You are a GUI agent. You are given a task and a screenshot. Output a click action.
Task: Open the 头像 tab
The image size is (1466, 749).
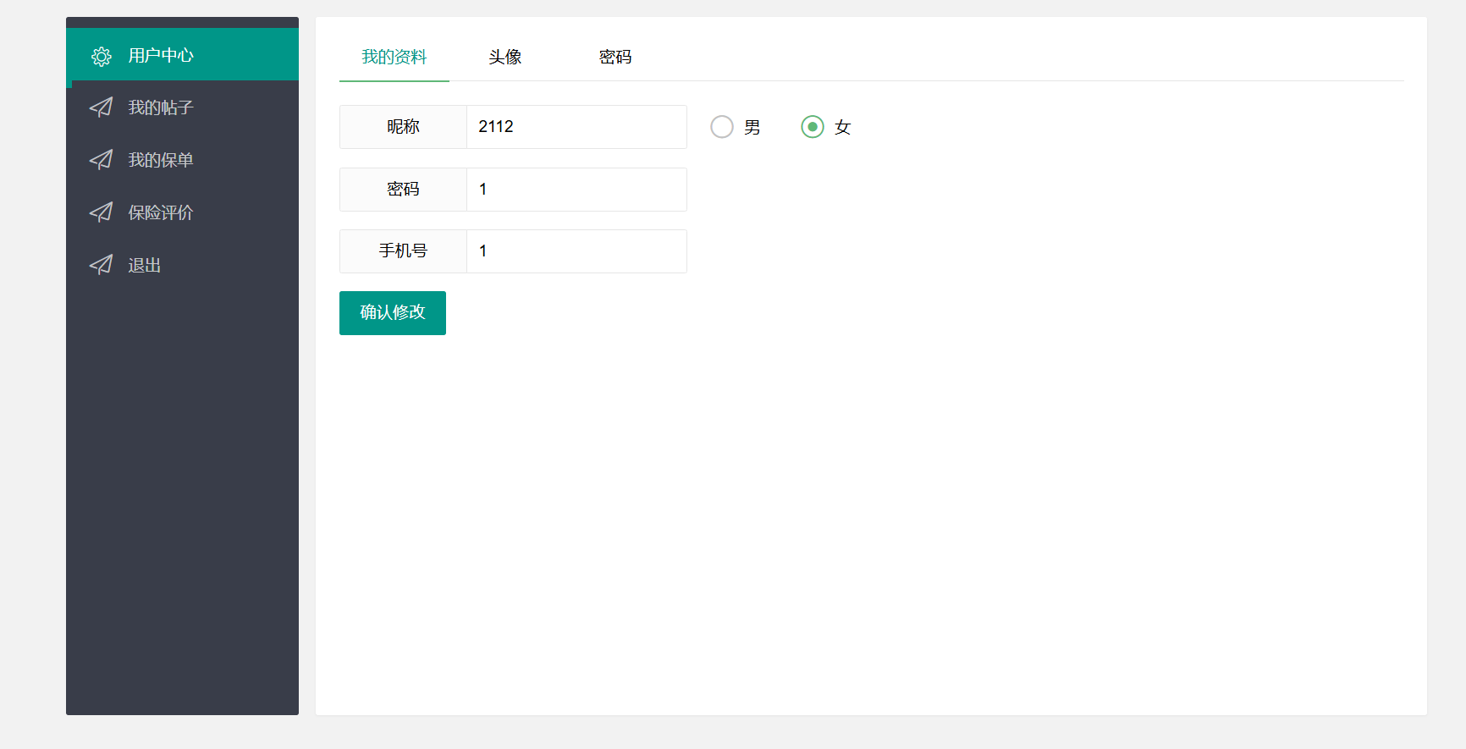coord(504,57)
